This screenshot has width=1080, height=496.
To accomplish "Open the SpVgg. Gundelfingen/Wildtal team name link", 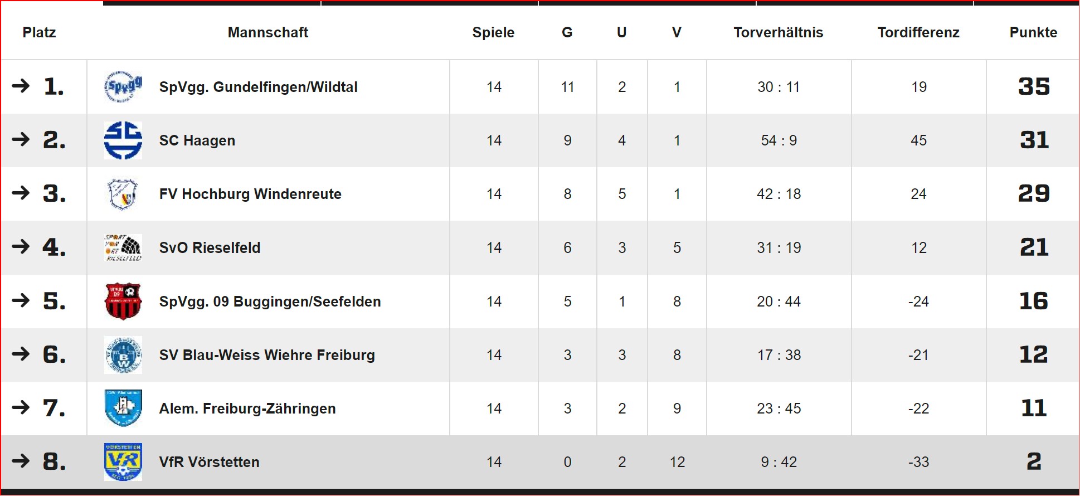I will point(258,87).
